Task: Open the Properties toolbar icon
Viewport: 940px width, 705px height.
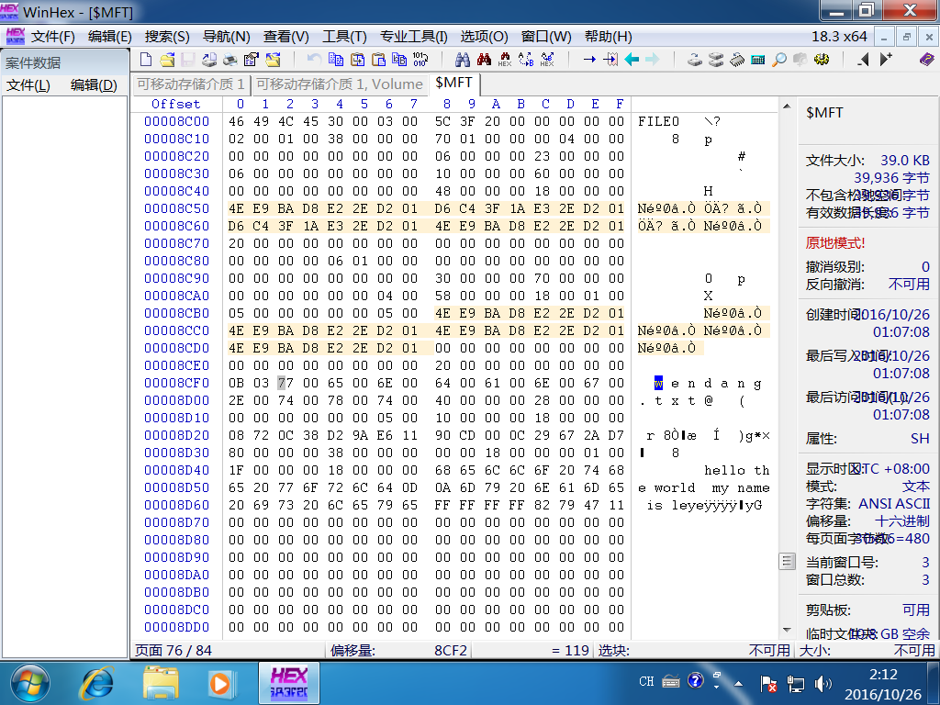Action: [x=252, y=59]
